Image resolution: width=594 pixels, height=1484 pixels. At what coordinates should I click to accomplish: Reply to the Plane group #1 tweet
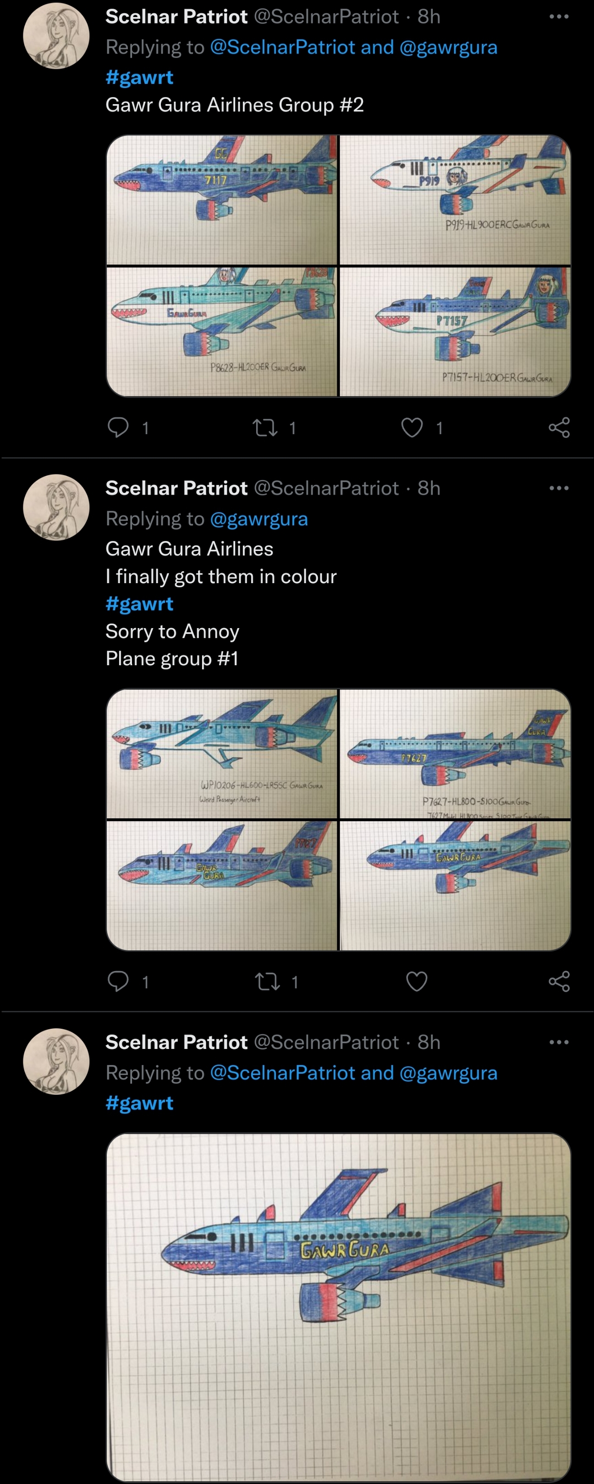pos(118,981)
